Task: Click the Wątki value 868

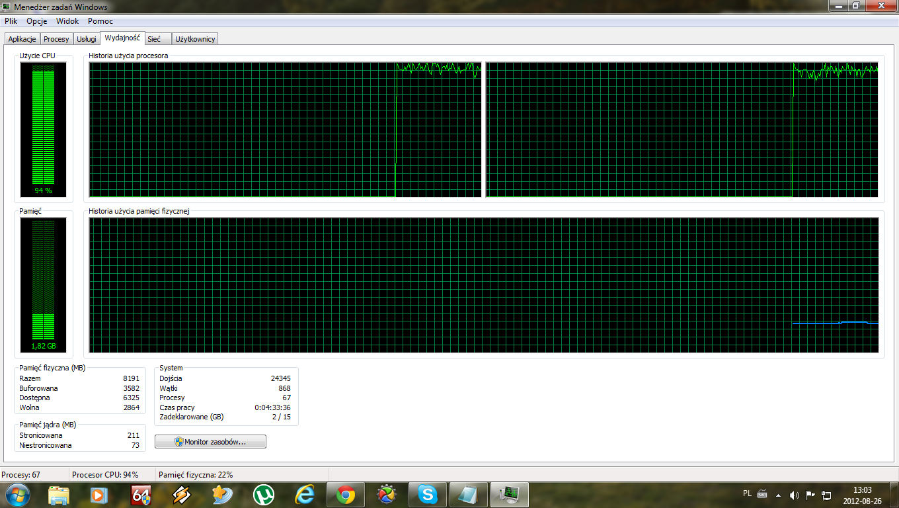Action: (284, 388)
